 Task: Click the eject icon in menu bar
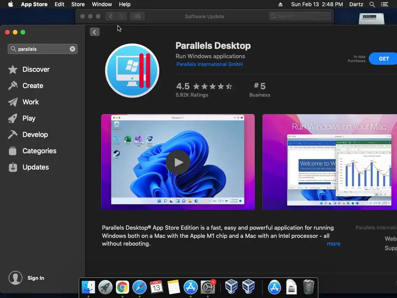coord(280,4)
